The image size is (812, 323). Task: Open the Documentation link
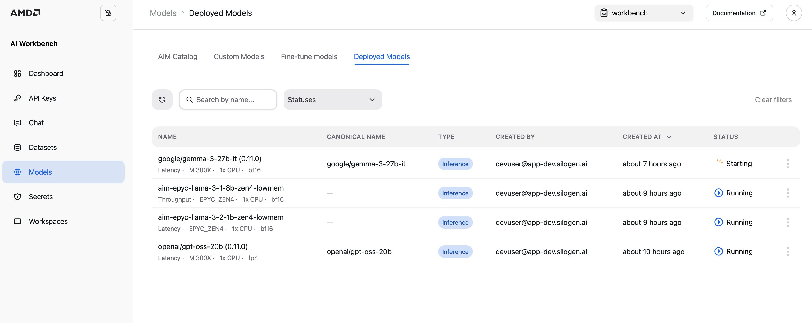point(739,13)
